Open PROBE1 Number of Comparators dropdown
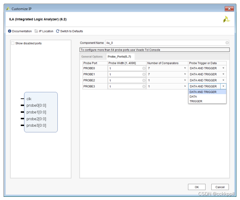This screenshot has height=200, width=240. click(185, 74)
